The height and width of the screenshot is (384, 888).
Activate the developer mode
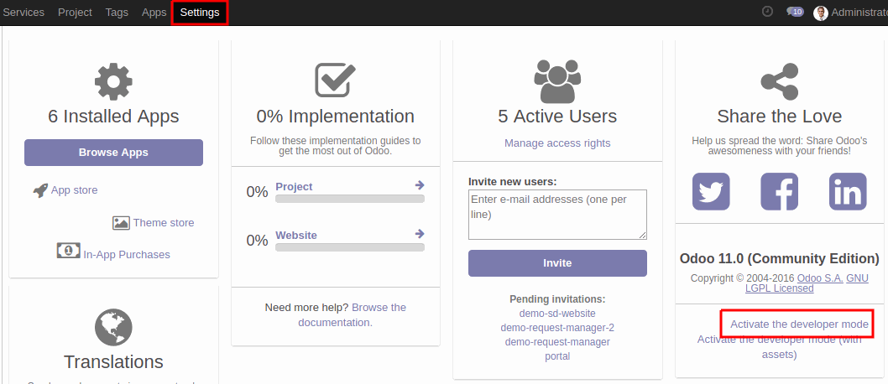point(799,324)
